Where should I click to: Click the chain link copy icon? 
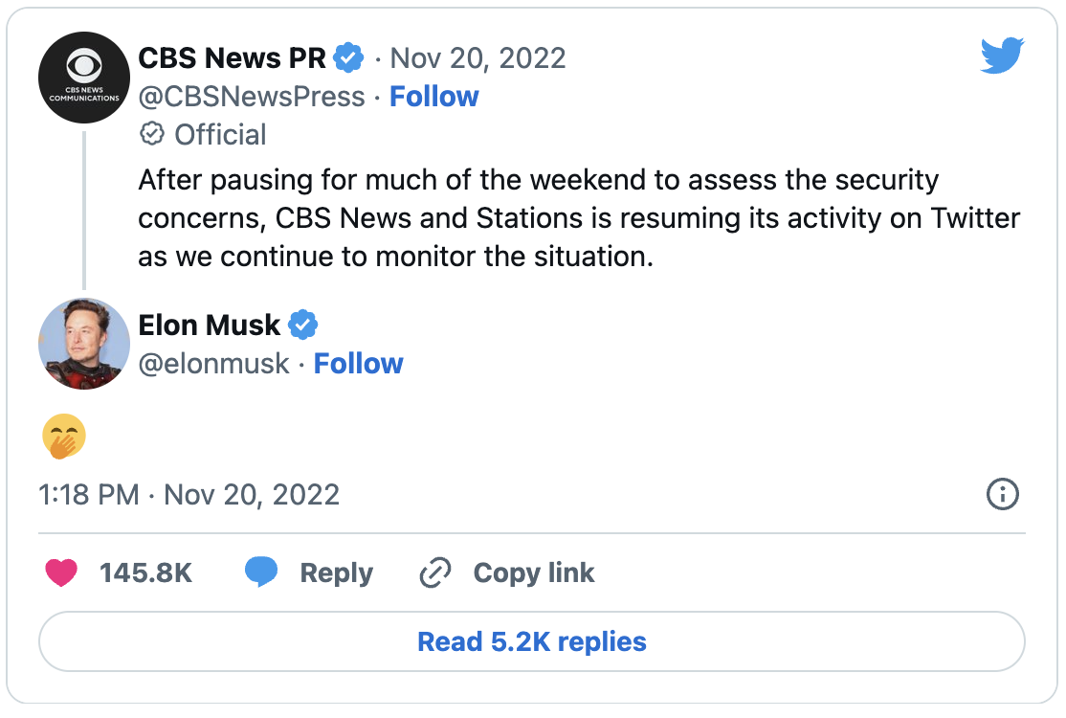coord(435,572)
